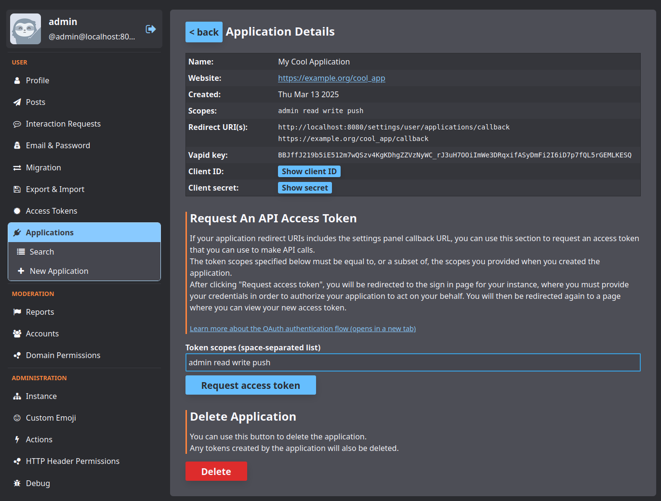Reveal the client ID
Screen dimensions: 661x501
click(309, 171)
